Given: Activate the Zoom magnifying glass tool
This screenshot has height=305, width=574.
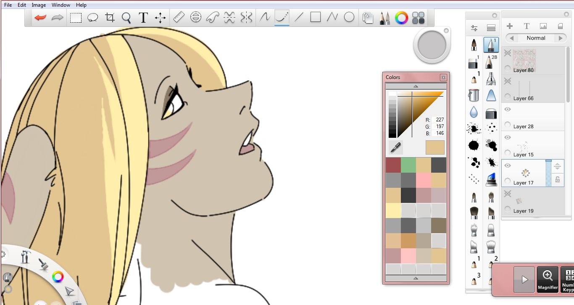Looking at the screenshot, I should (126, 18).
